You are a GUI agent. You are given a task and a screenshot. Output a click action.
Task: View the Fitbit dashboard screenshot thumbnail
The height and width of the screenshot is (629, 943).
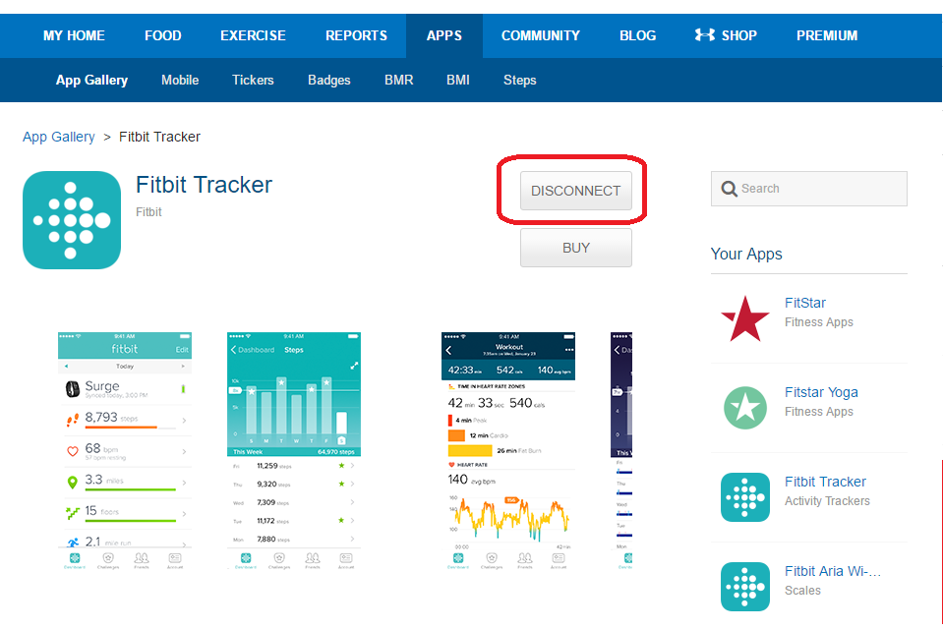(x=125, y=450)
